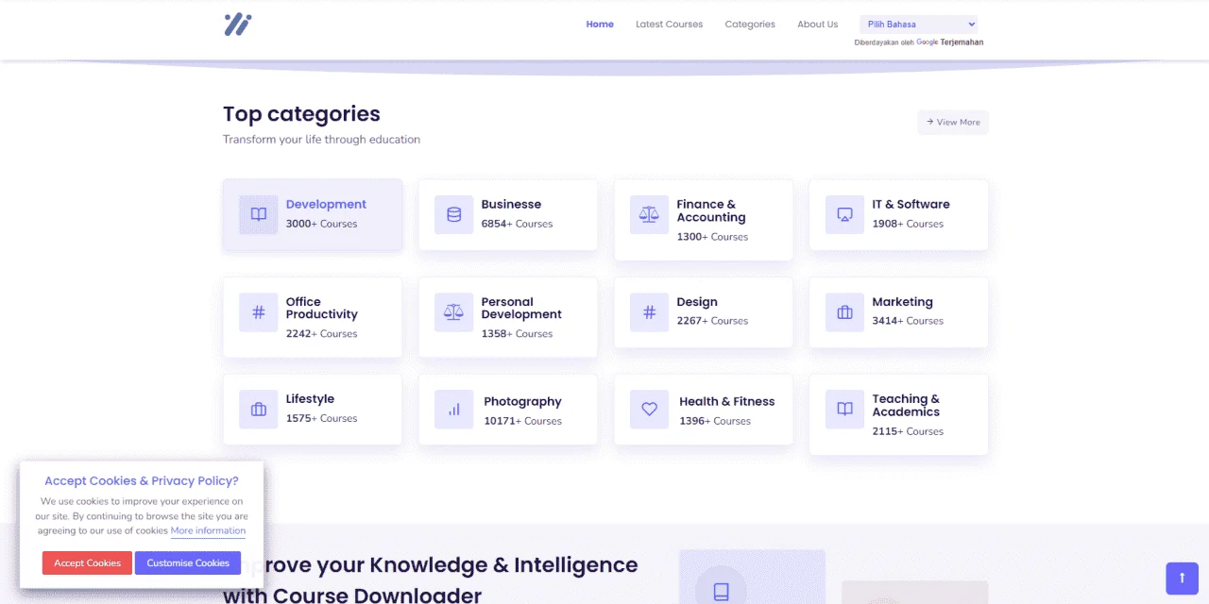
Task: Click the '10171+ Courses' count text
Action: click(x=523, y=422)
